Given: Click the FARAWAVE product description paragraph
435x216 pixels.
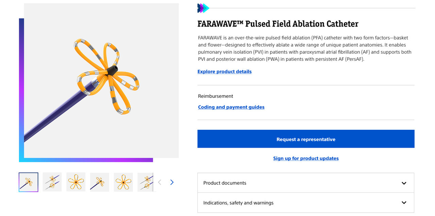Looking at the screenshot, I should (x=304, y=48).
